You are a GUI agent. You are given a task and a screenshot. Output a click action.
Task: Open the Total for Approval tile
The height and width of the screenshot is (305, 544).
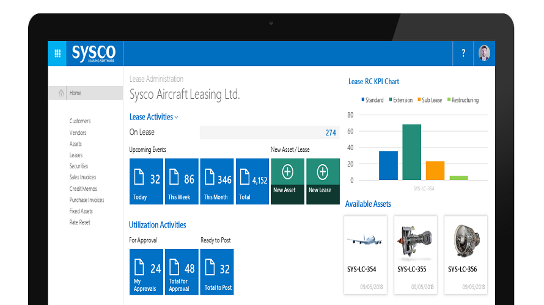tap(182, 272)
